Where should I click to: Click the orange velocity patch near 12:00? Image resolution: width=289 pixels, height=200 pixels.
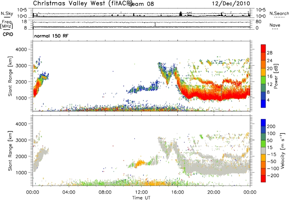(140, 163)
